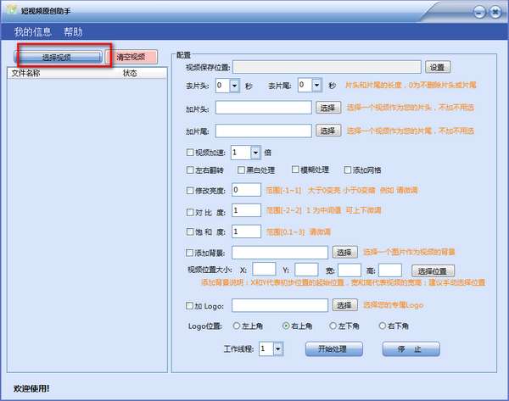Click the 添加背景 image path field
Screen dimensions: 509x401
280,253
